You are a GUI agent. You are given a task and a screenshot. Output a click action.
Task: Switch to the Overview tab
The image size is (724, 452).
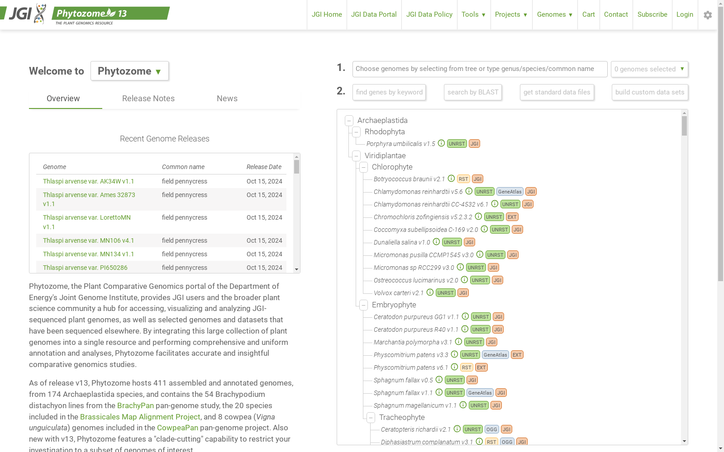click(63, 99)
